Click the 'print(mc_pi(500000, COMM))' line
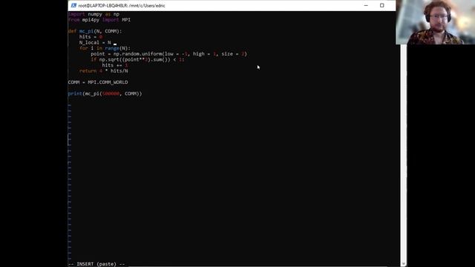Viewport: 475px width, 267px height. (105, 94)
